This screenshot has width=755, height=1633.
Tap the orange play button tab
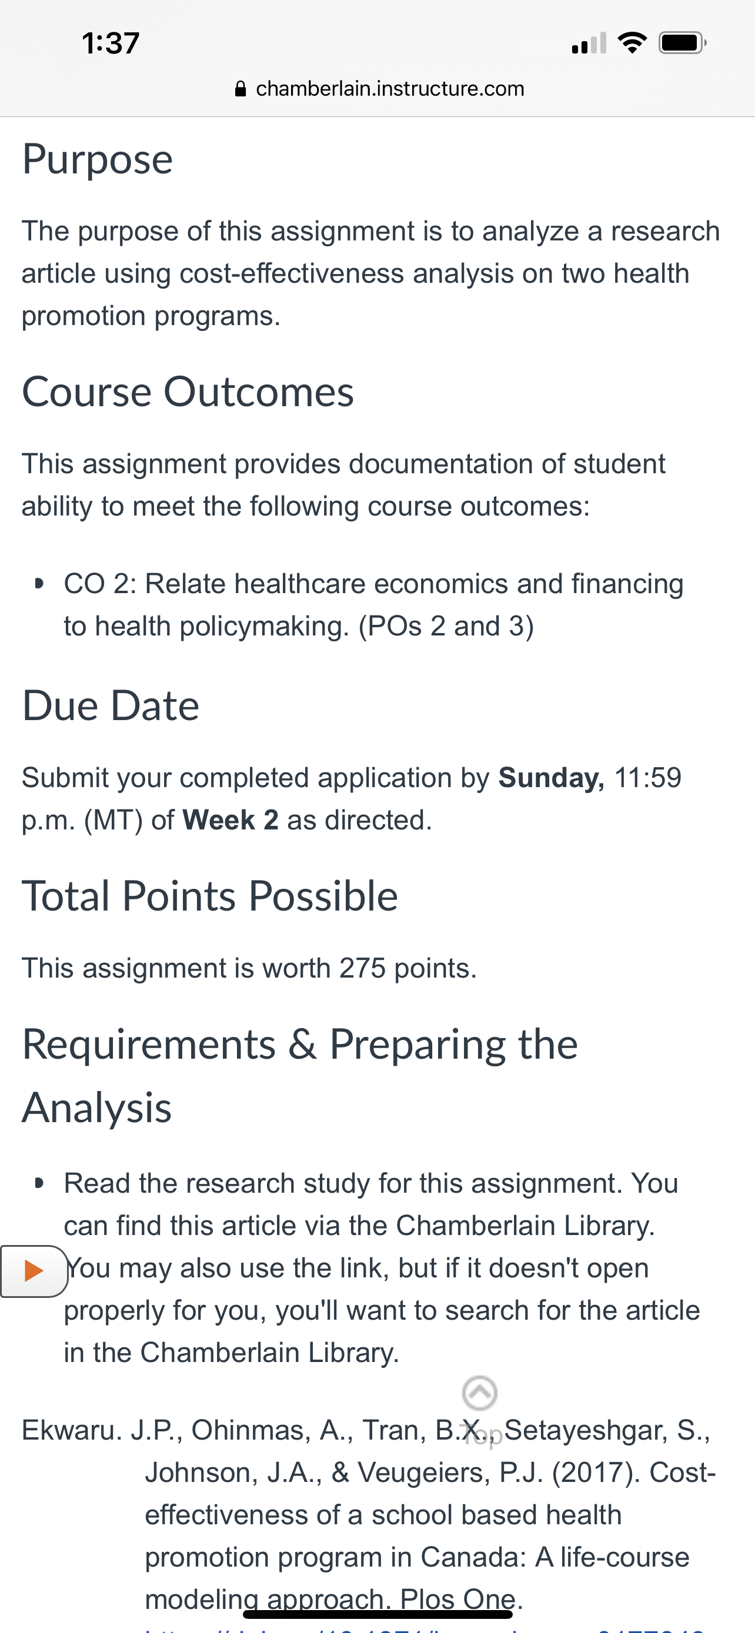(x=34, y=1271)
